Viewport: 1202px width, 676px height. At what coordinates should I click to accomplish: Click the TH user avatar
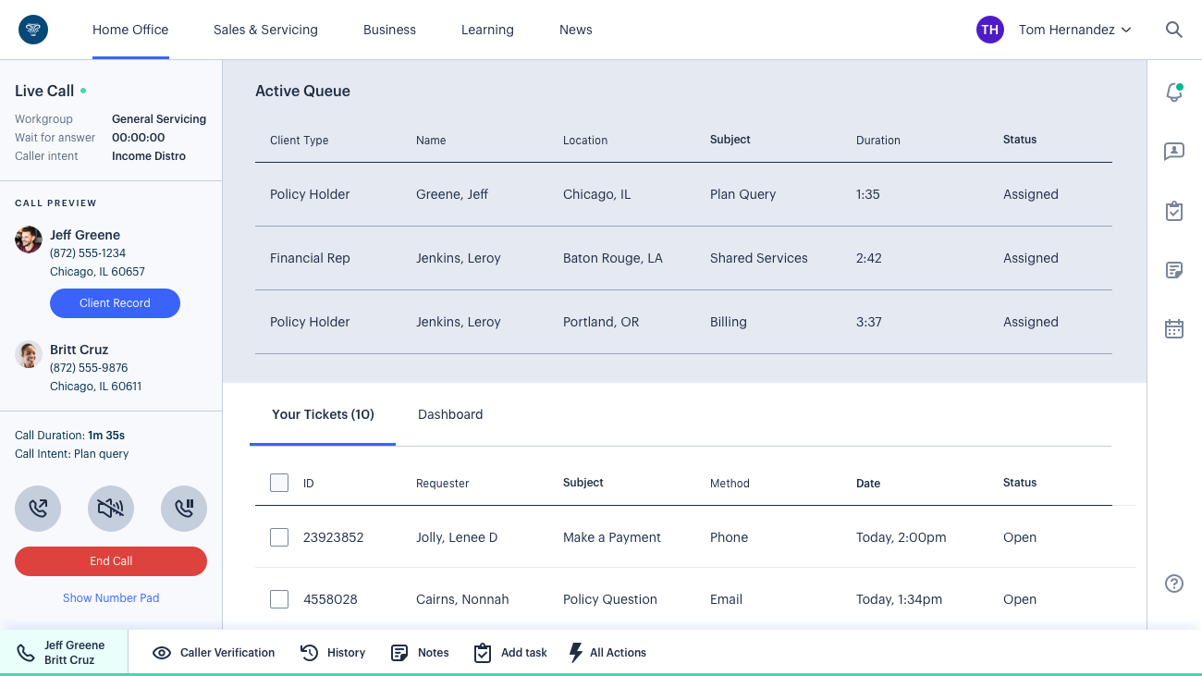[990, 30]
